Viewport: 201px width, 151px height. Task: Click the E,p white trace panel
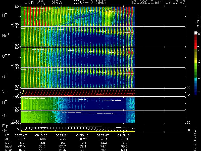pyautogui.click(x=78, y=127)
